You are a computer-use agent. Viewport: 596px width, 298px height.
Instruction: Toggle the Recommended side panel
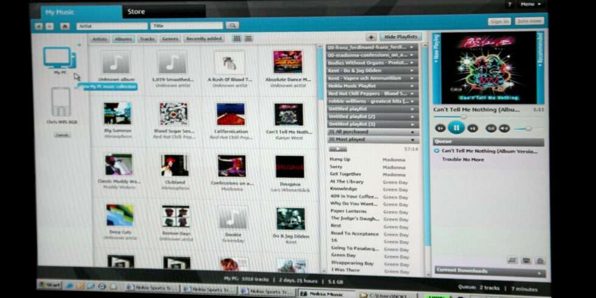(x=541, y=68)
